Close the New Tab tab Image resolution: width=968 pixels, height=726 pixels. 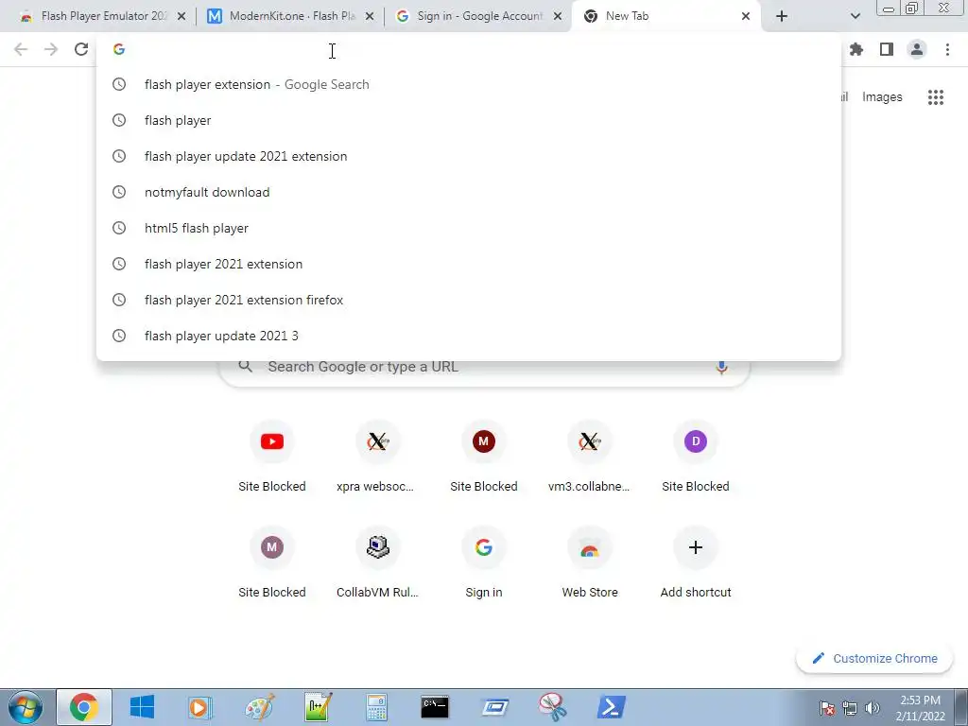pos(746,16)
